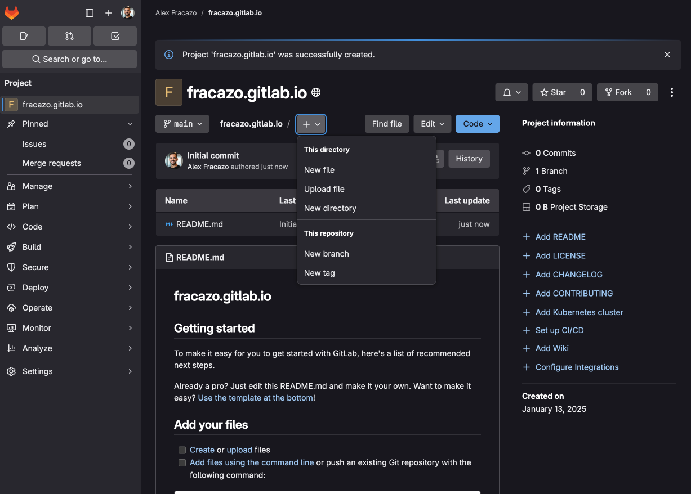Click the markdown file icon beside README.md row
The height and width of the screenshot is (494, 691).
pyautogui.click(x=169, y=224)
